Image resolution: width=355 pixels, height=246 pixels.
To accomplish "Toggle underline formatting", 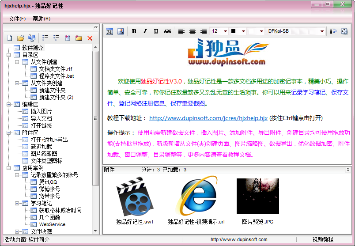I will [156, 31].
